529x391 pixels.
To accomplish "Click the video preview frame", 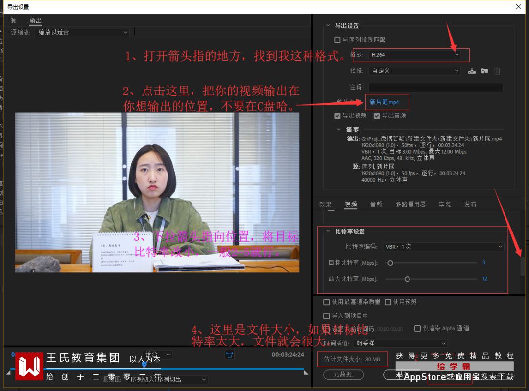I will [x=157, y=192].
